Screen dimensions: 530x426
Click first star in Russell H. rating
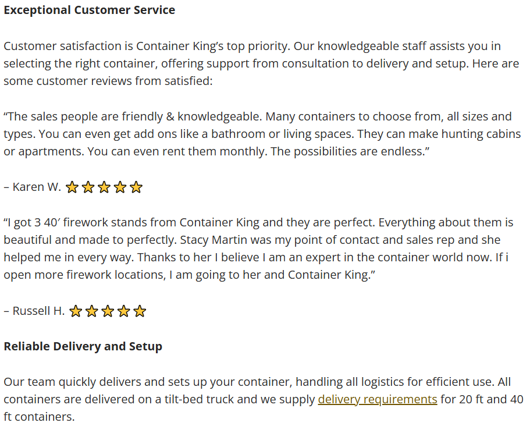point(76,311)
